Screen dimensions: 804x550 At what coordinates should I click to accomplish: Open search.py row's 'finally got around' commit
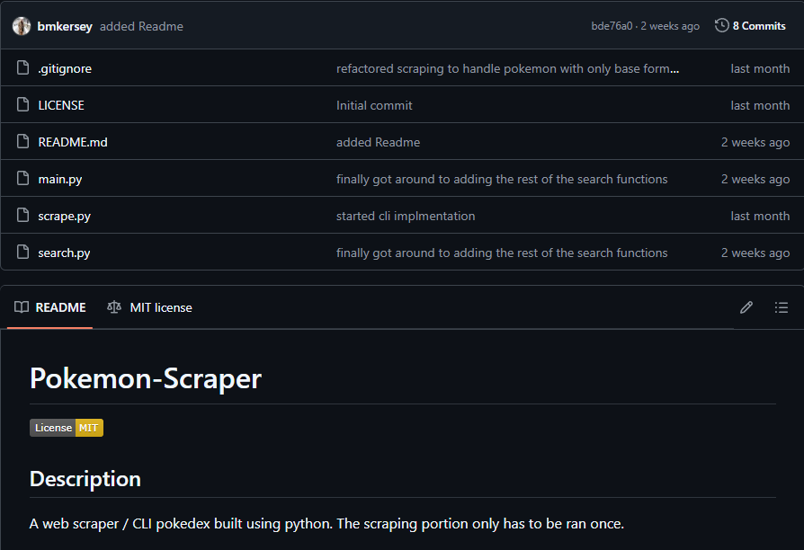[x=502, y=253]
